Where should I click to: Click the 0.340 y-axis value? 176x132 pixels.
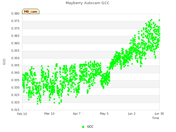[15, 73]
